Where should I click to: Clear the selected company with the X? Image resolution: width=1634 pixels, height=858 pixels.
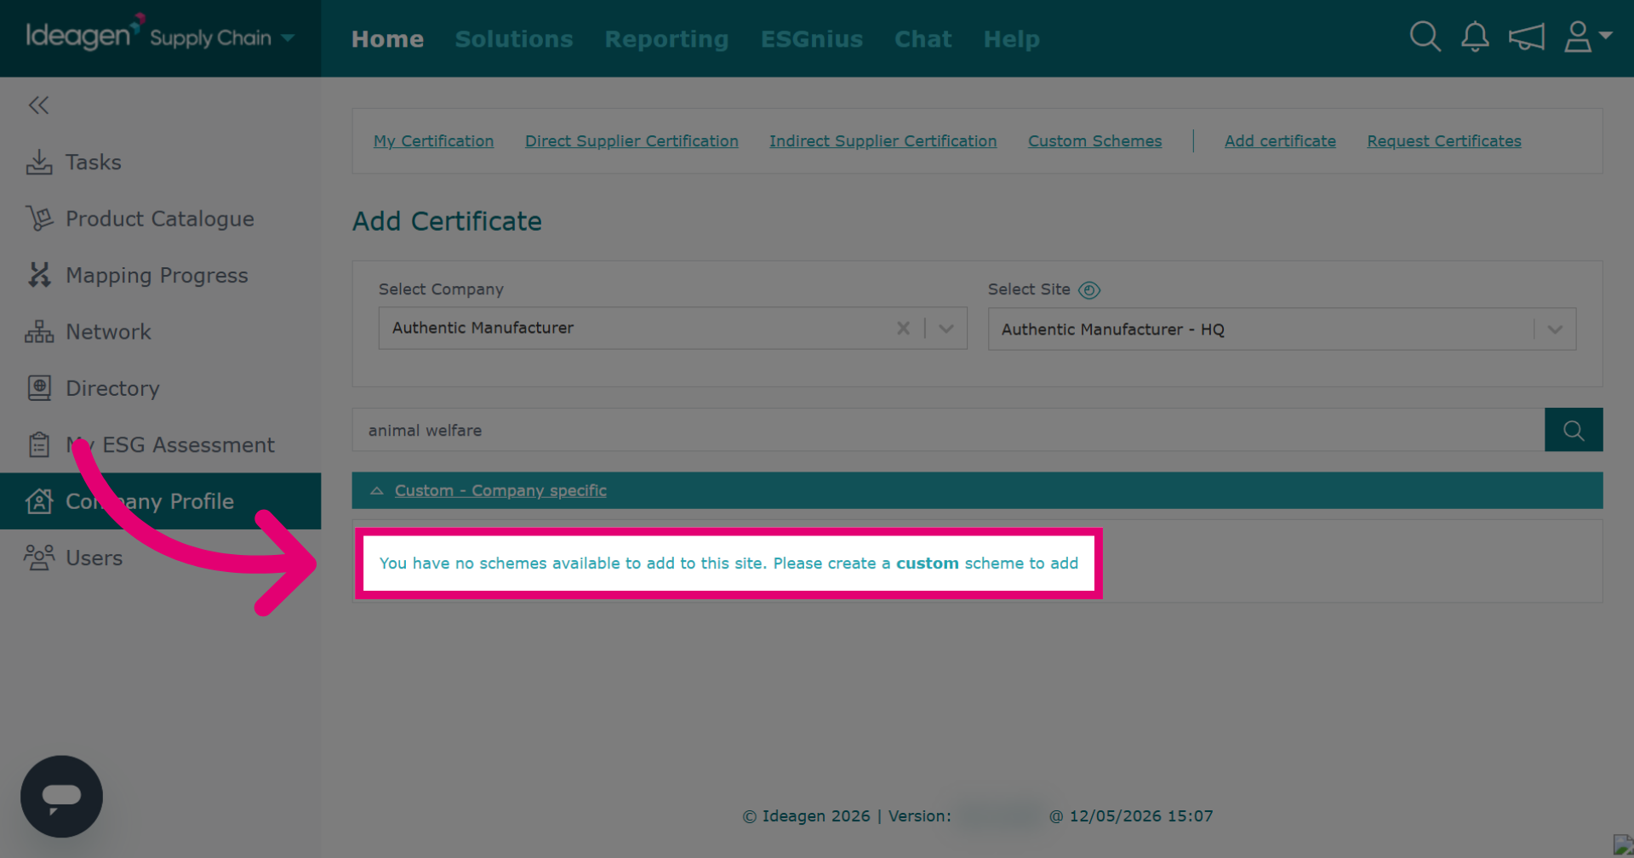(x=903, y=328)
